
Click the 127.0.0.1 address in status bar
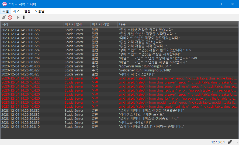(218, 142)
